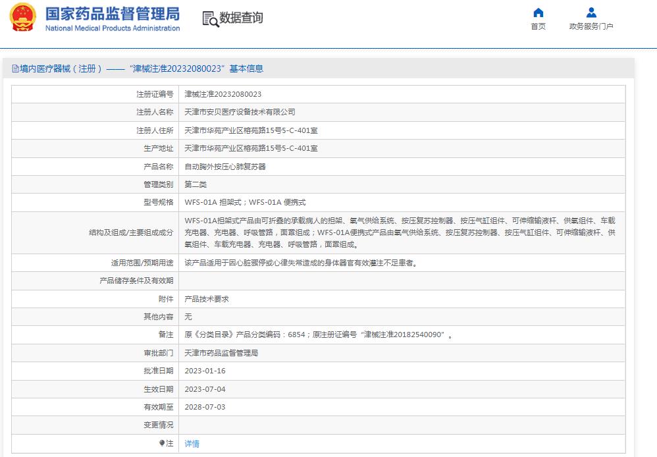Click the 结构及组成/主要组成成分 row label
657x457 pixels.
click(131, 232)
